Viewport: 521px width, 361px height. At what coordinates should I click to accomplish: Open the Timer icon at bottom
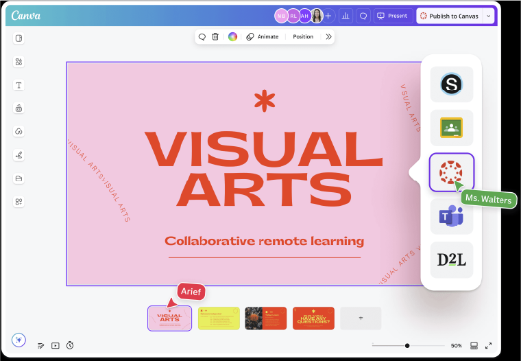tap(70, 345)
